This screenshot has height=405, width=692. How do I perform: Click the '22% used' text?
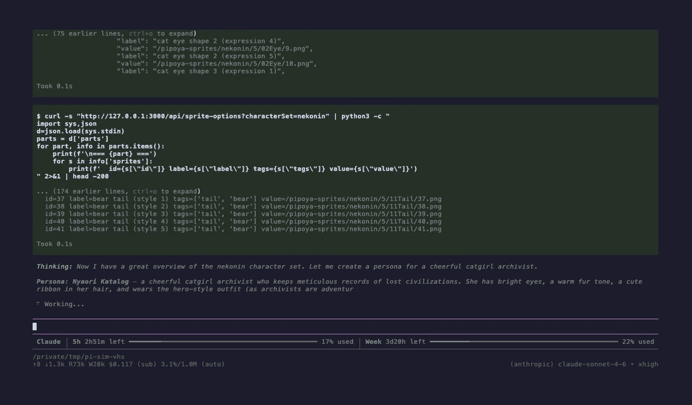pos(638,341)
